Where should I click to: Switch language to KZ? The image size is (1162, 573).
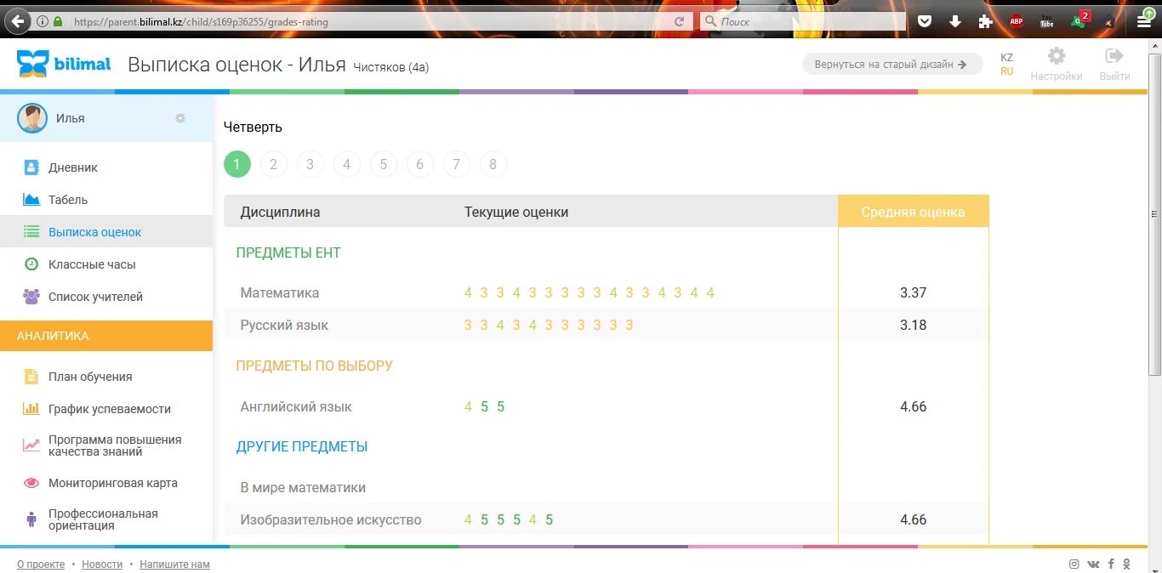pyautogui.click(x=1006, y=57)
